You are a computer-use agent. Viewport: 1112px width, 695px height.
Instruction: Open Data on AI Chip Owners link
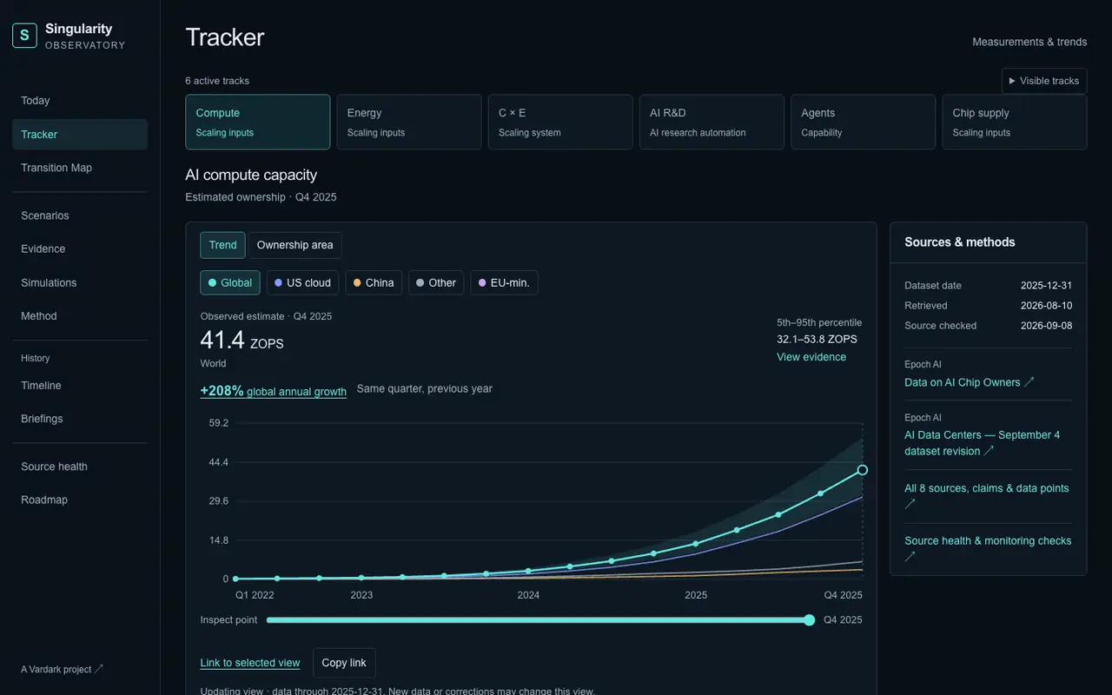(x=970, y=382)
